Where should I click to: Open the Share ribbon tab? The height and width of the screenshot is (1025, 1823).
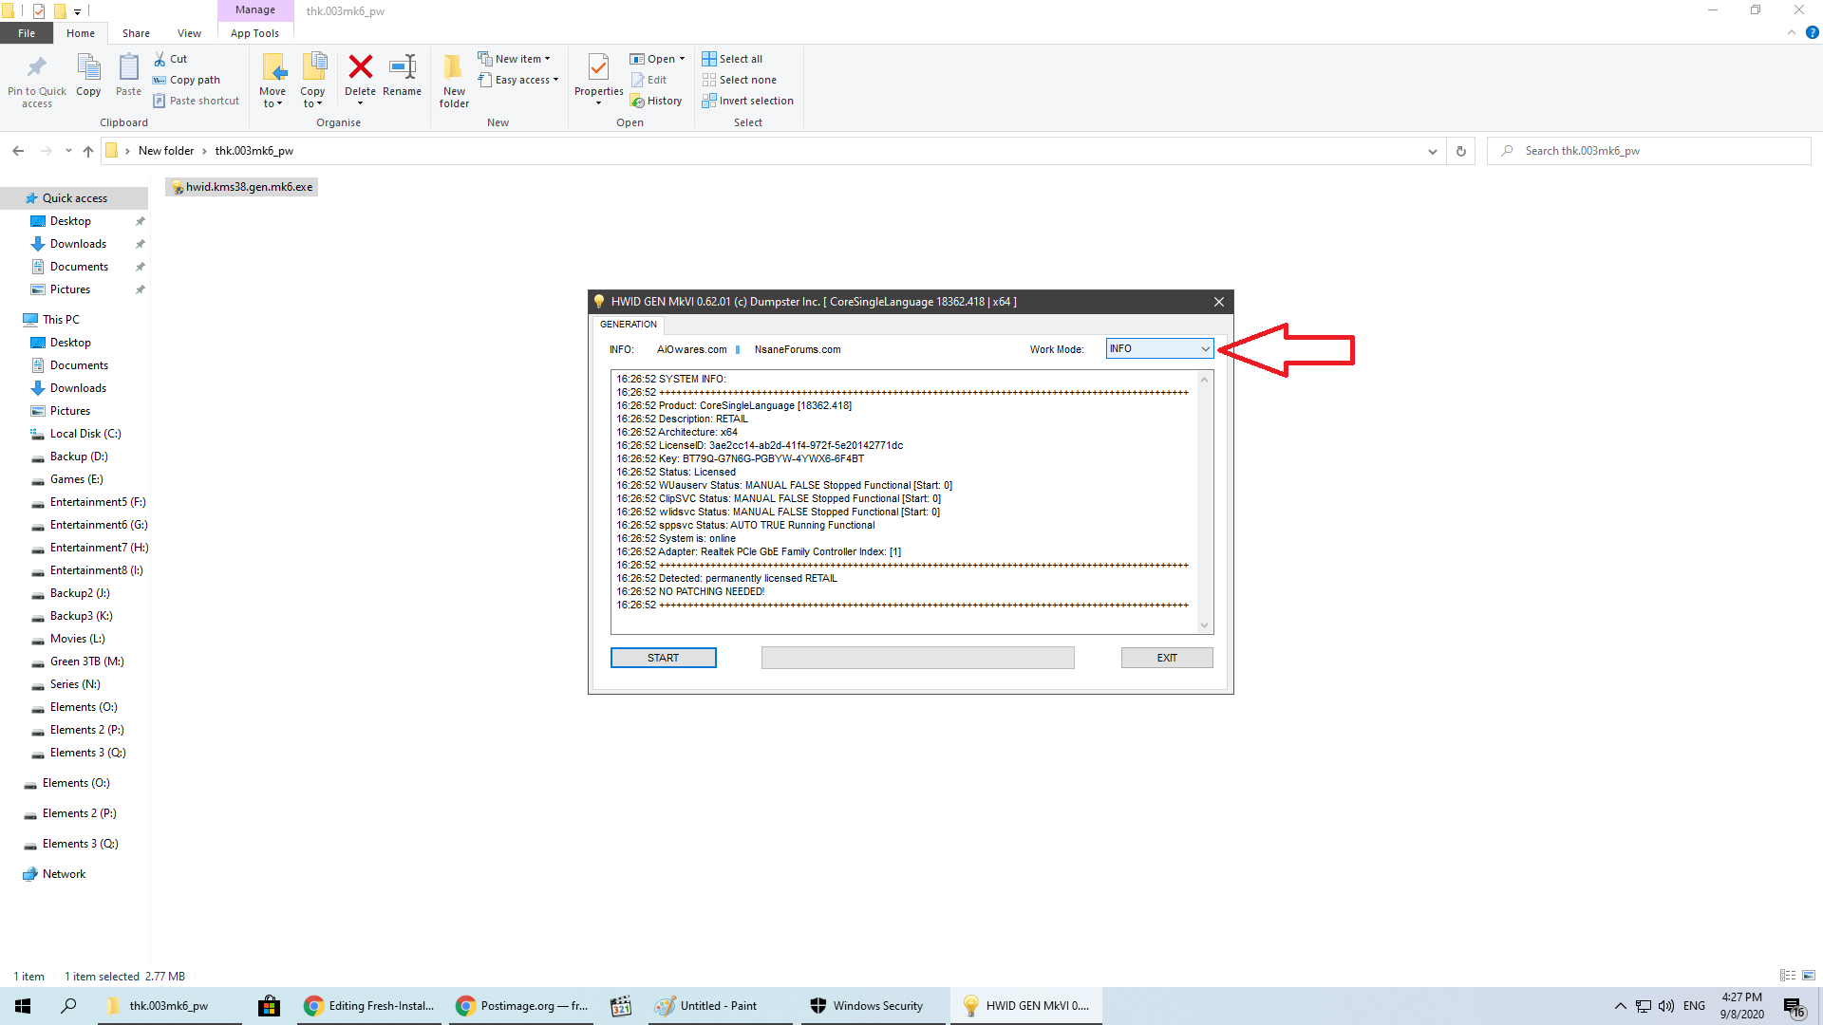click(136, 33)
